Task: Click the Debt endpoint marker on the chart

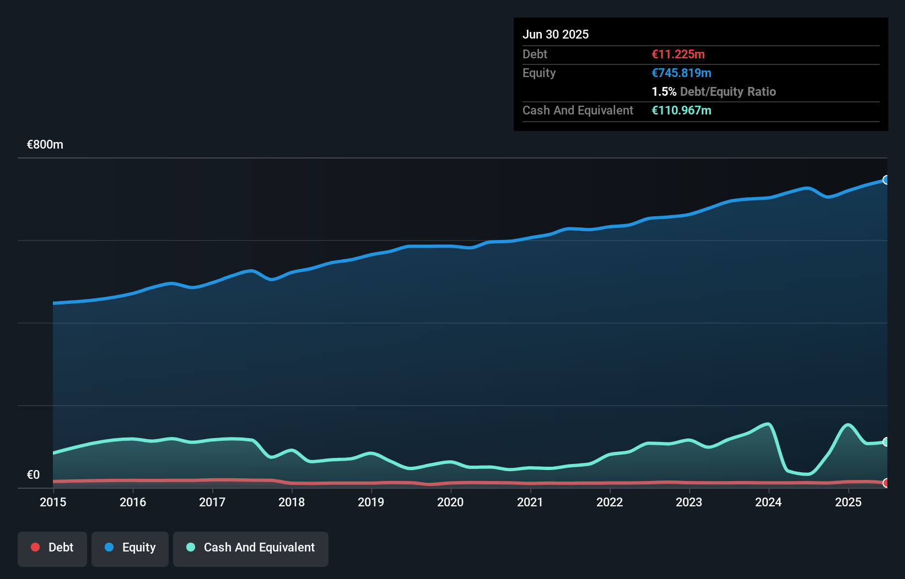Action: (x=886, y=483)
